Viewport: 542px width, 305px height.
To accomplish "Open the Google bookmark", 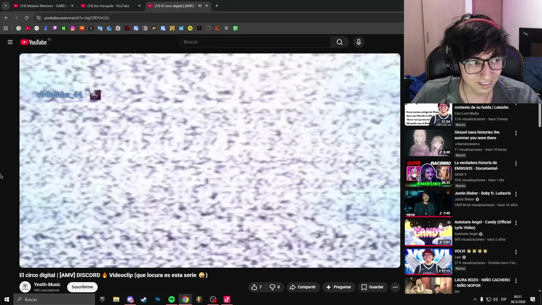I will (x=19, y=28).
